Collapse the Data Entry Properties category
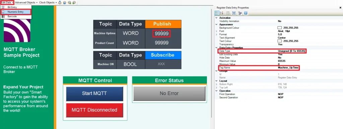Viewport: 343px width, 129px height. click(217, 47)
